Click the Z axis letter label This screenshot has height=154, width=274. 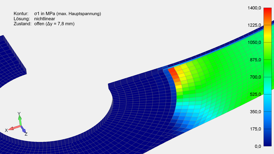[26, 134]
